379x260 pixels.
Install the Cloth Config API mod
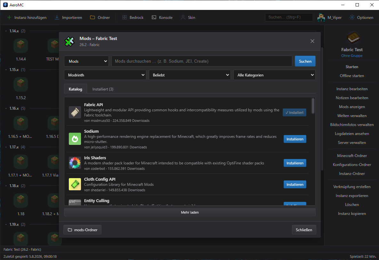[294, 185]
